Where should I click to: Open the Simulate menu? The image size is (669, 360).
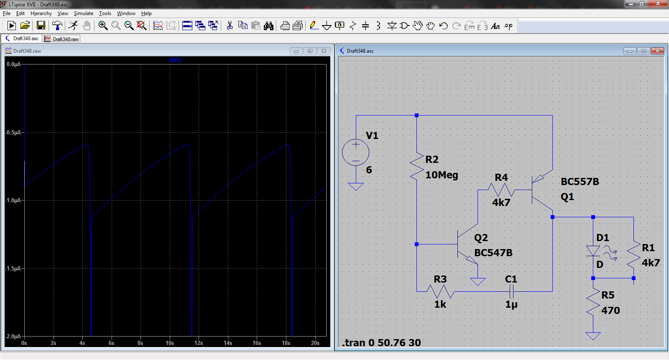coord(83,13)
